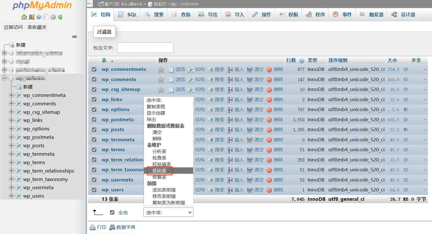Open the 选中项 dropdown at bottom
The image size is (432, 234).
tap(168, 212)
